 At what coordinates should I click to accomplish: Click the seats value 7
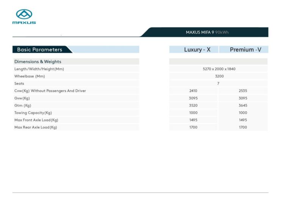[x=218, y=83]
